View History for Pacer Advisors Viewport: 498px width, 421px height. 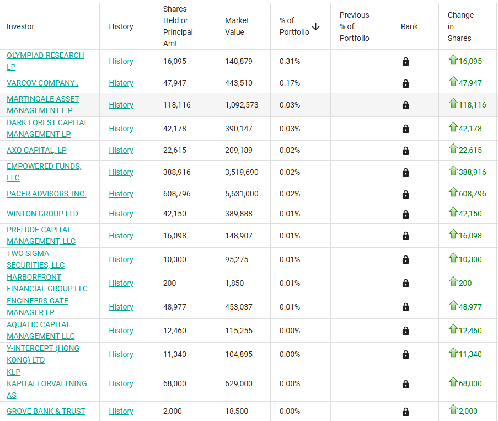121,194
